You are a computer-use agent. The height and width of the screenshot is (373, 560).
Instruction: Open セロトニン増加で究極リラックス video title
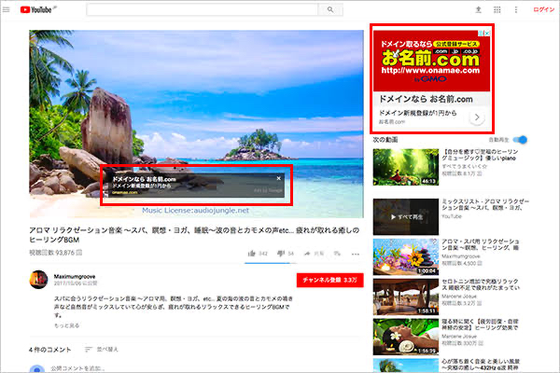coord(481,284)
